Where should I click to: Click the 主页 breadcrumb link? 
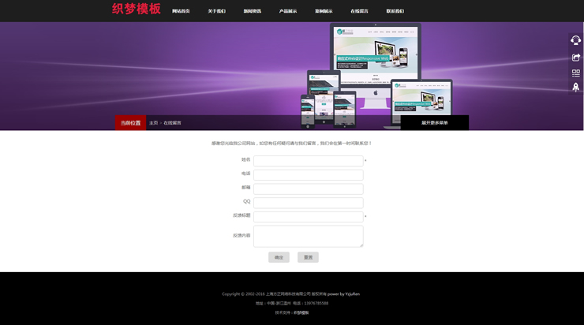point(153,123)
